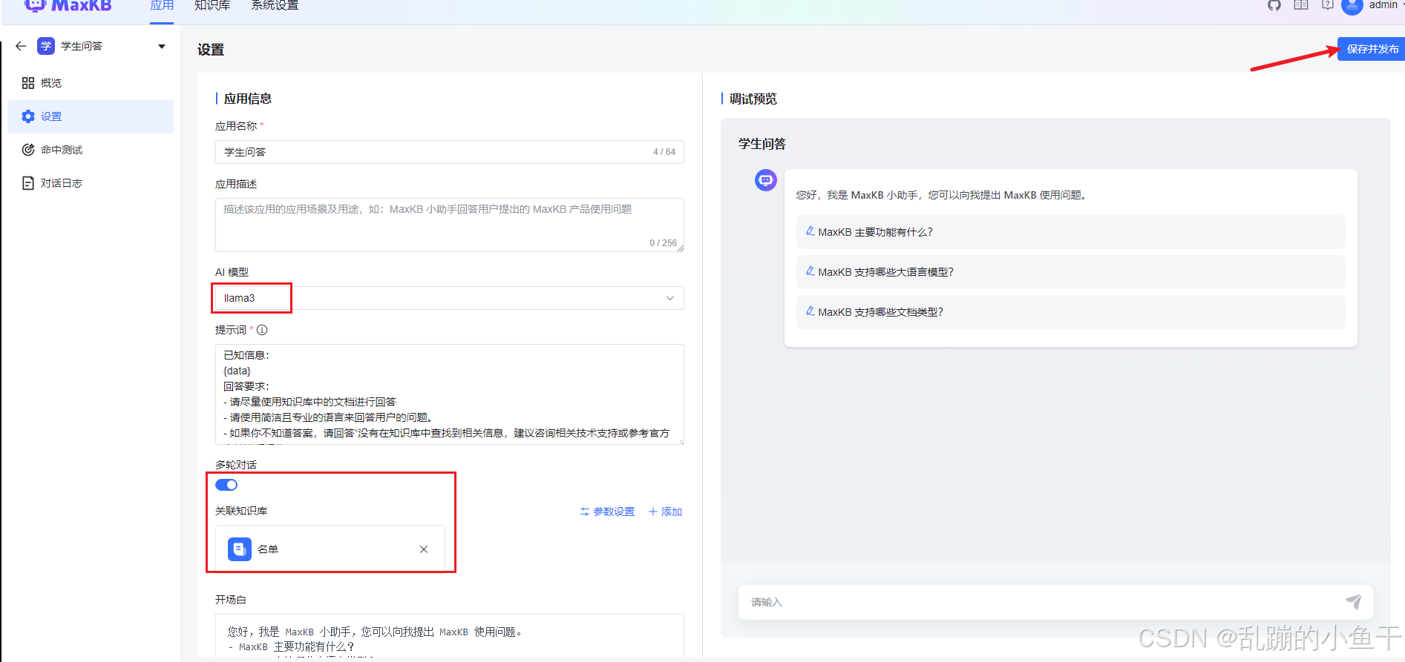Screen dimensions: 1405x662
Task: Click the 提示词 info circle icon
Action: pos(262,330)
